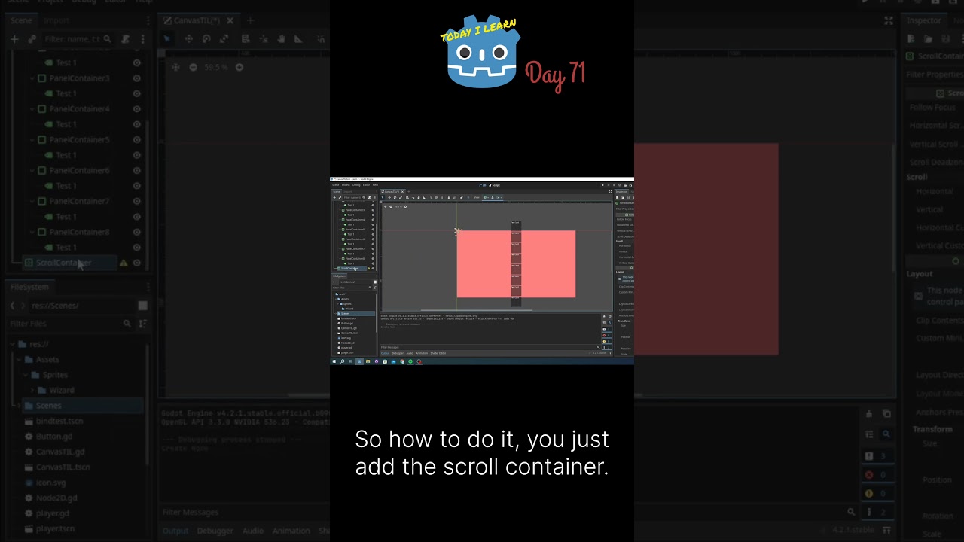This screenshot has height=542, width=964.
Task: Click the output Filter Messages search icon
Action: pos(851,512)
